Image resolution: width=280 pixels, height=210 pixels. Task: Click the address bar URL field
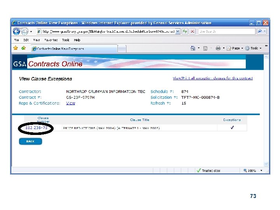tap(106, 31)
